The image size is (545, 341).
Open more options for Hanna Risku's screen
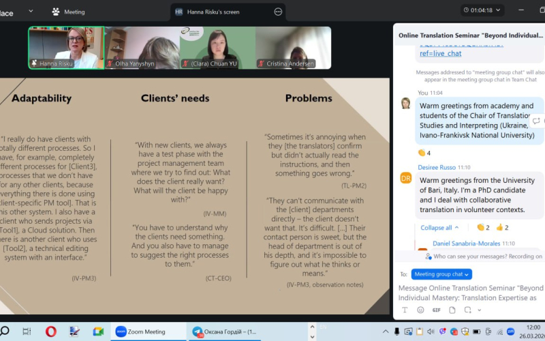278,12
